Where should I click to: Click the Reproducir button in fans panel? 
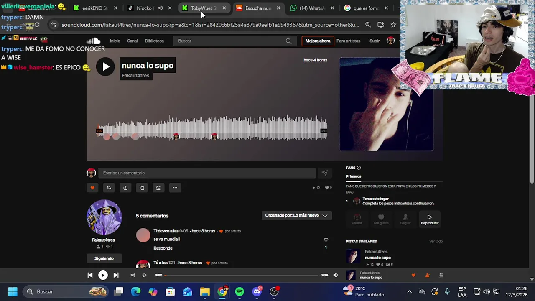430,219
